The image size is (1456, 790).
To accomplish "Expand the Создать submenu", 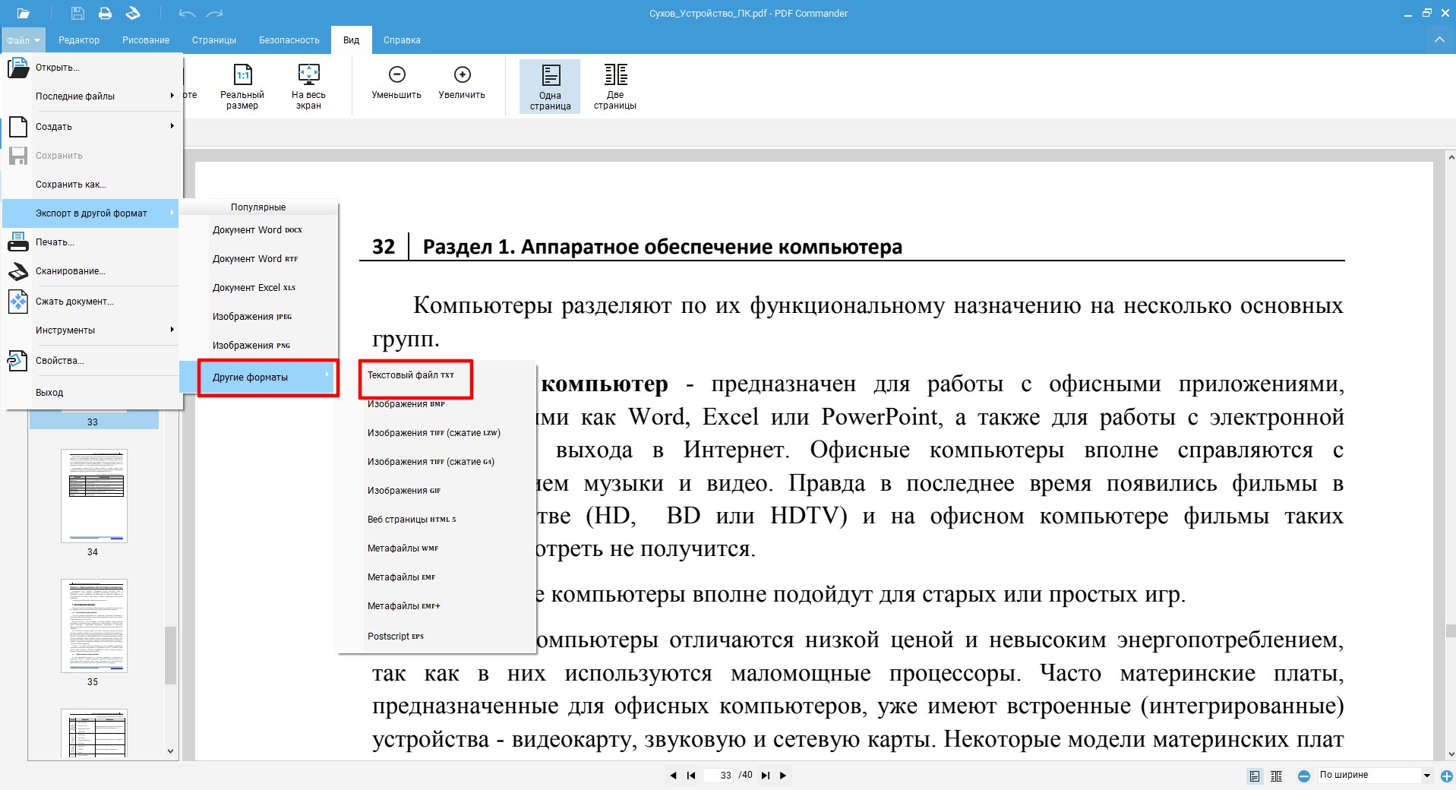I will (92, 127).
